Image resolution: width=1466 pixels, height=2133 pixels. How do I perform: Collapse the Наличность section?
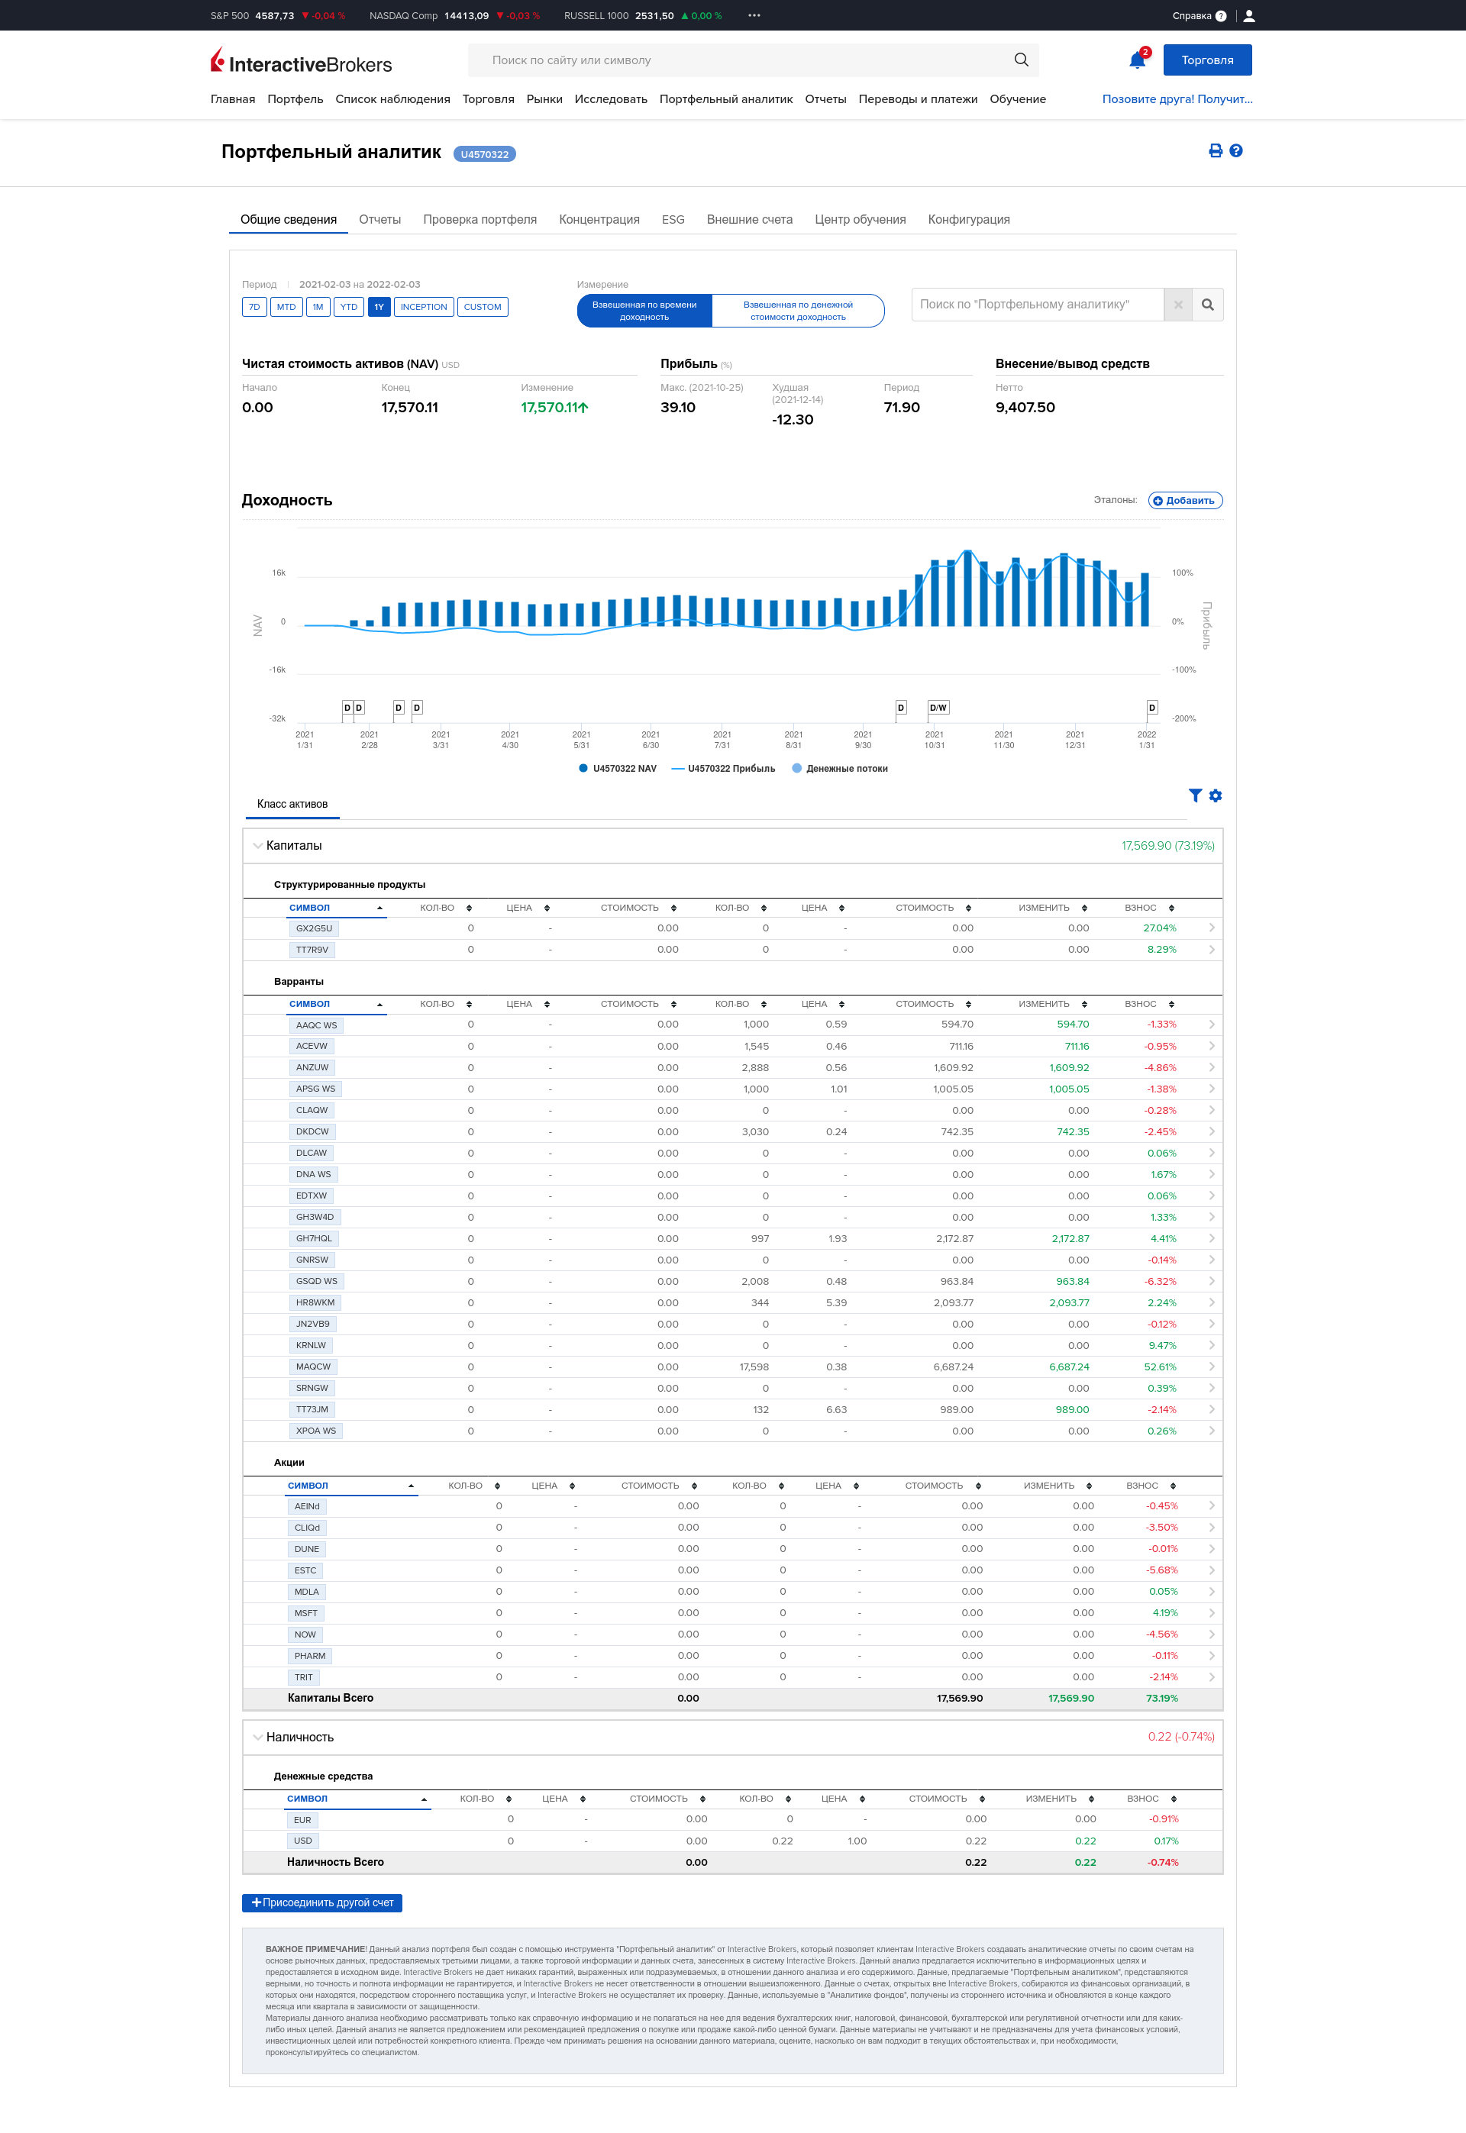[258, 1738]
